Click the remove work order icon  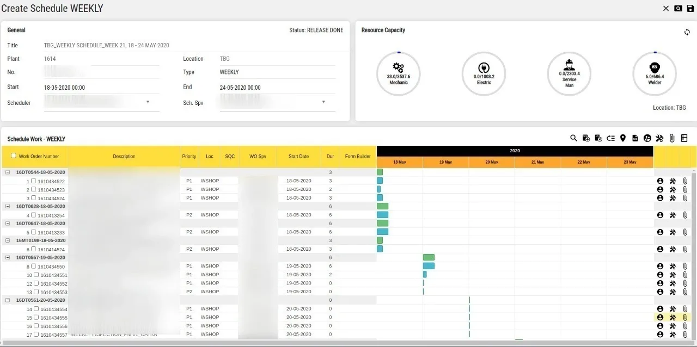click(x=598, y=138)
